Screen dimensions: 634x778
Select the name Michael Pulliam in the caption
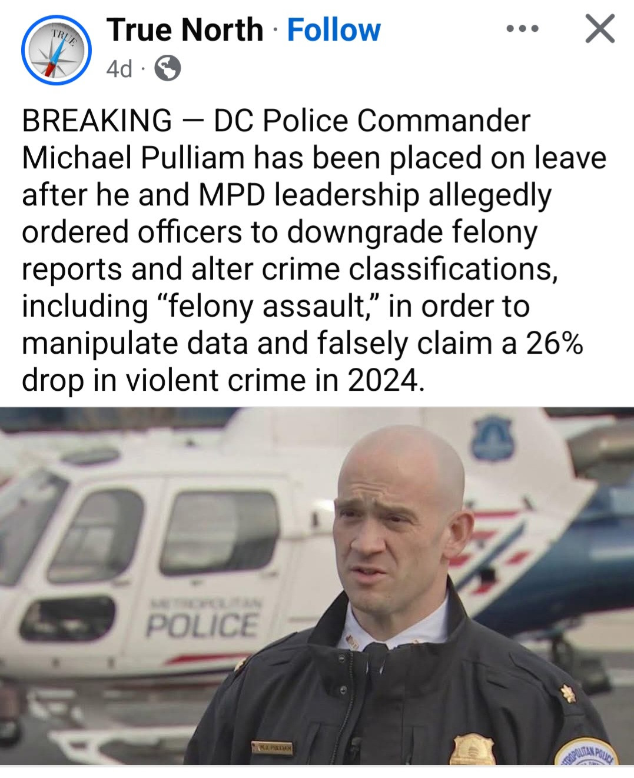click(x=133, y=158)
